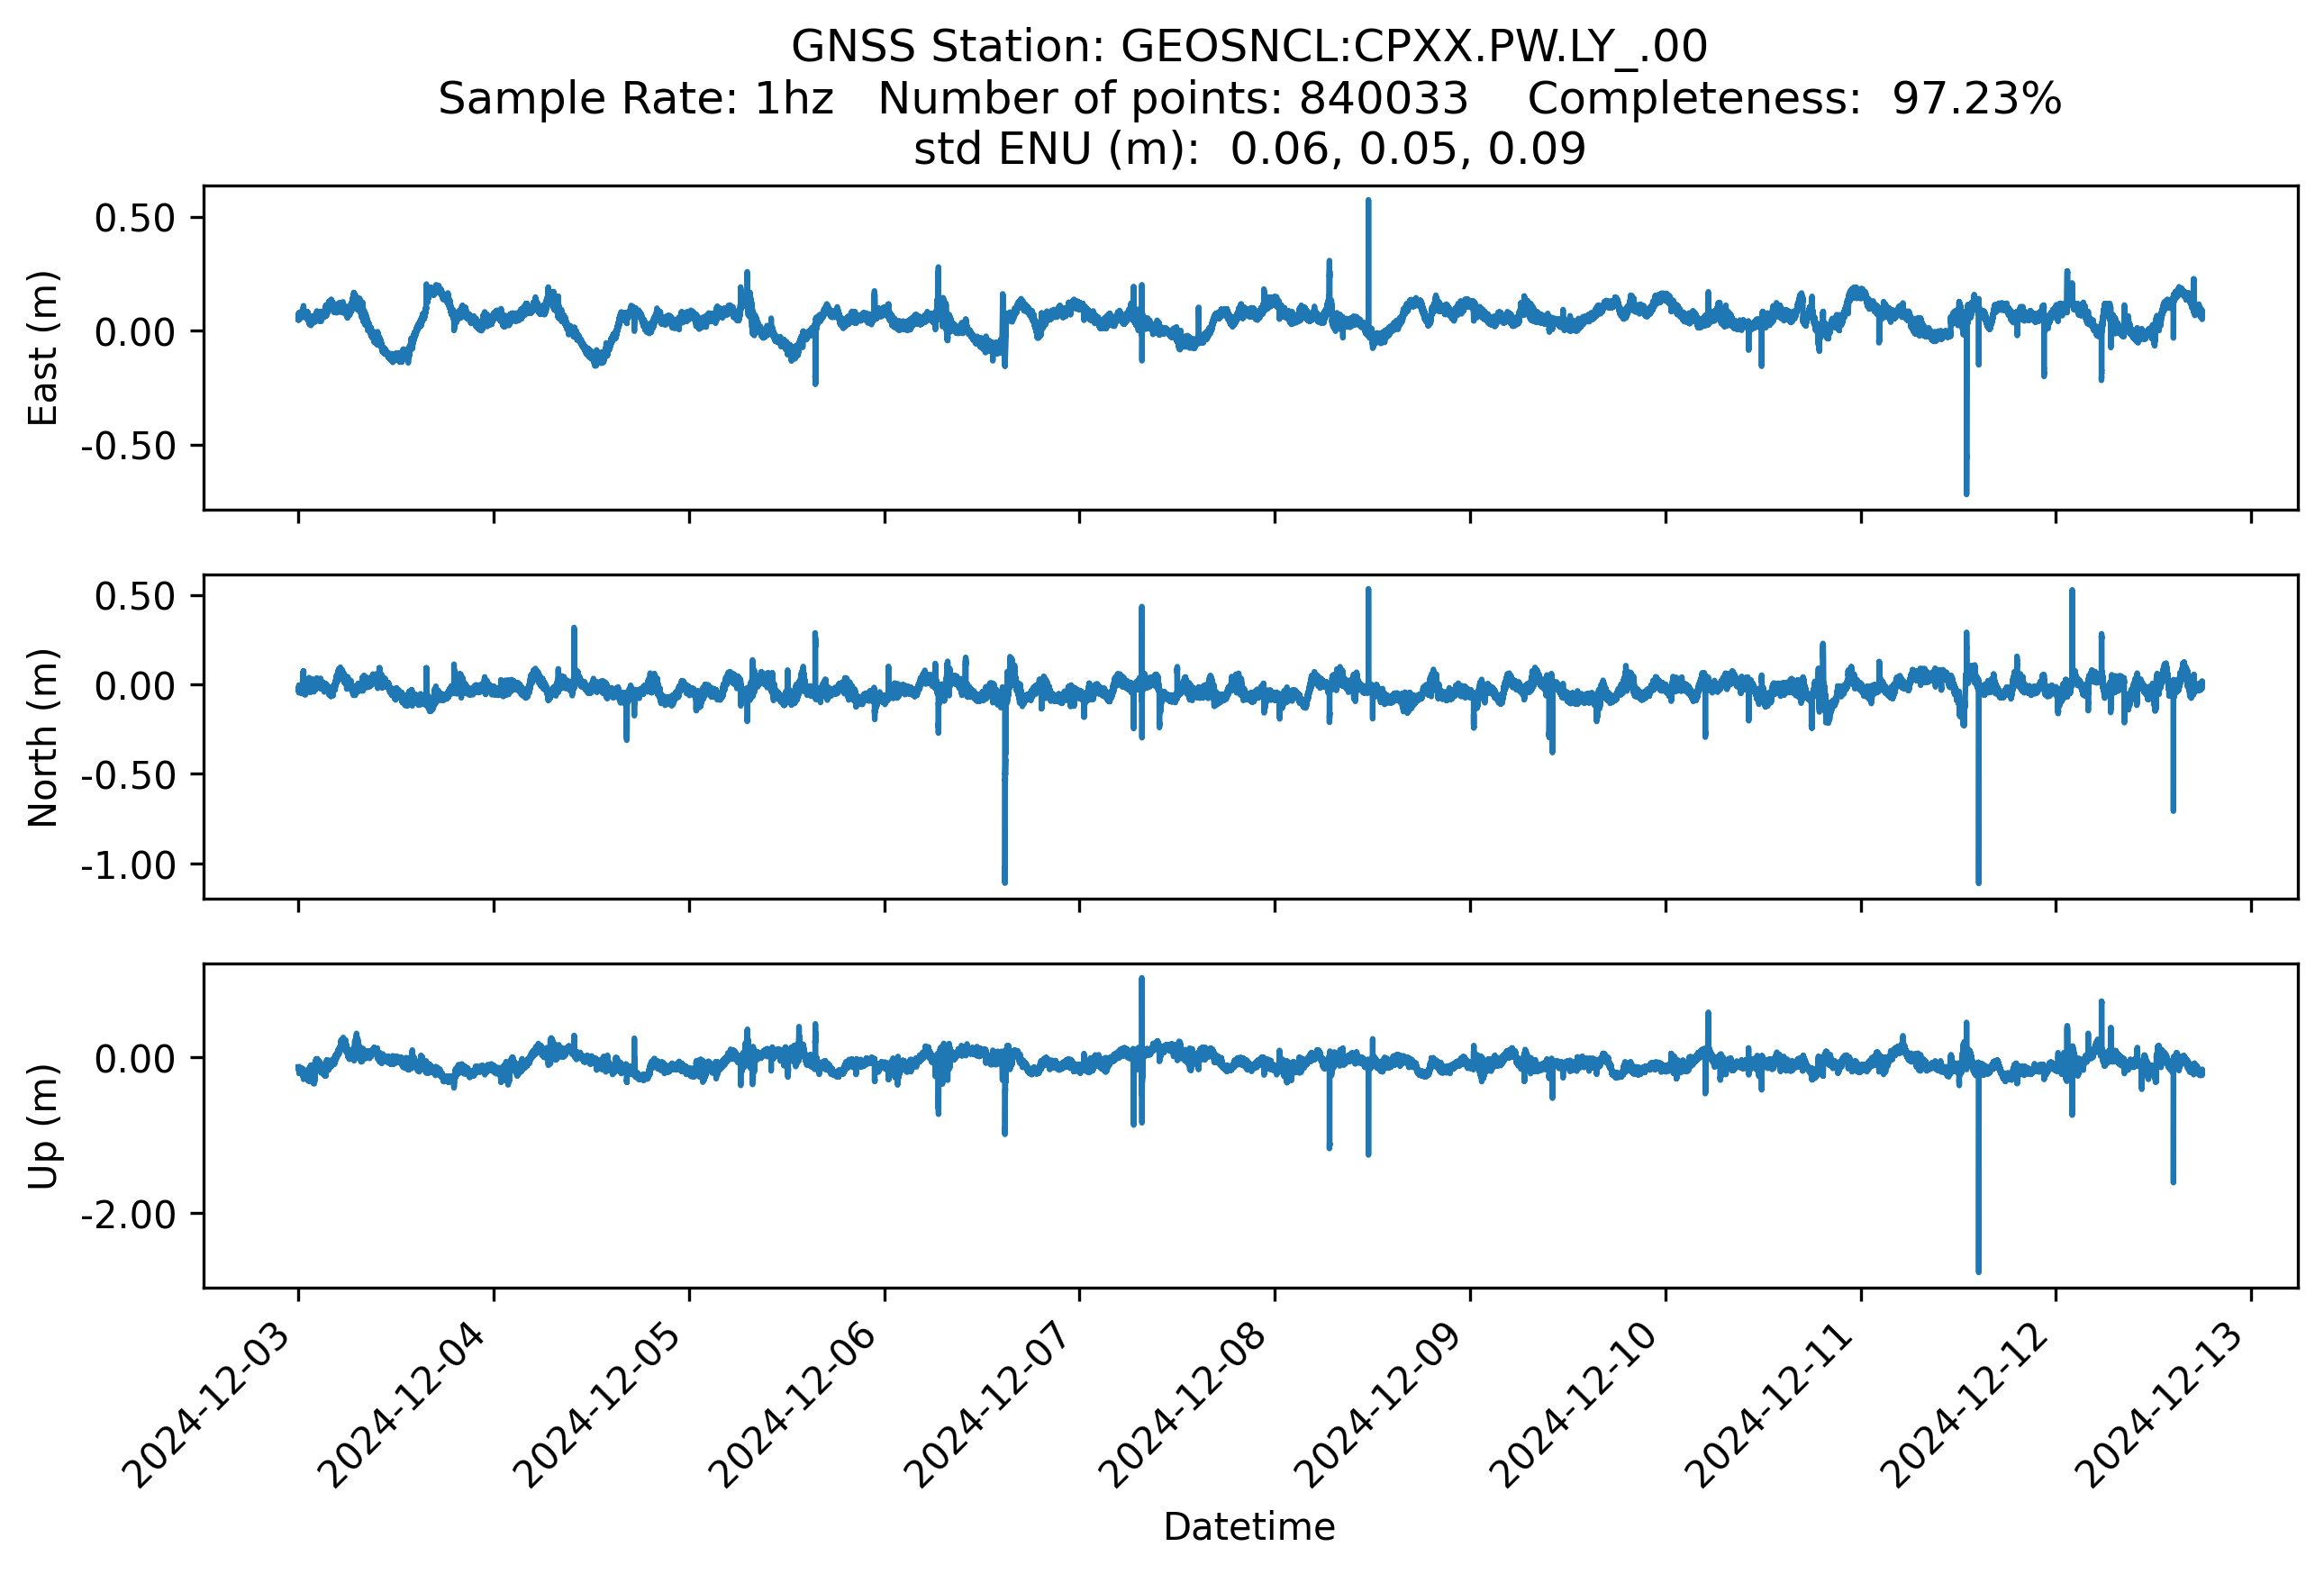
Task: Click the North (m) axis label
Action: [43, 737]
